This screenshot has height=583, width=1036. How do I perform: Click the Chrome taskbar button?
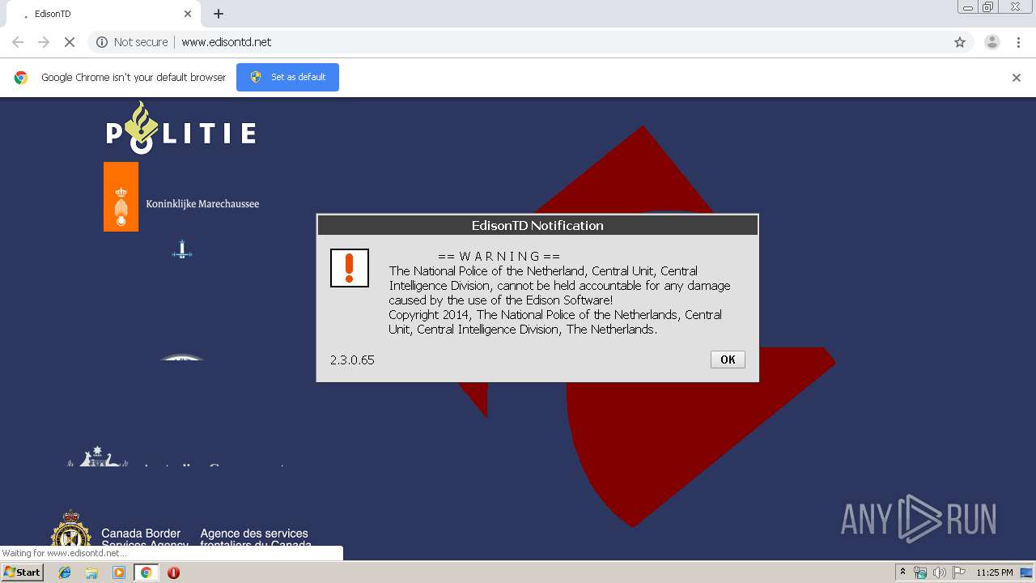[146, 572]
